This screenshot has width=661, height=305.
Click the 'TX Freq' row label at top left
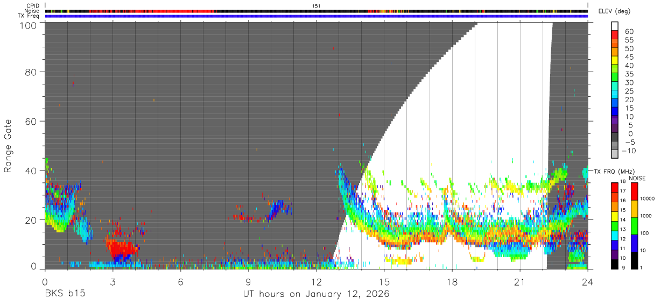29,16
